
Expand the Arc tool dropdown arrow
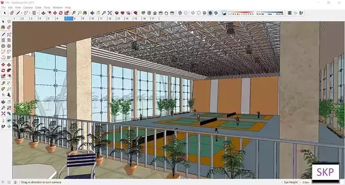point(30,13)
